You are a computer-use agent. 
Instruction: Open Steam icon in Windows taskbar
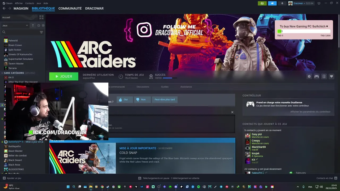[108, 187]
